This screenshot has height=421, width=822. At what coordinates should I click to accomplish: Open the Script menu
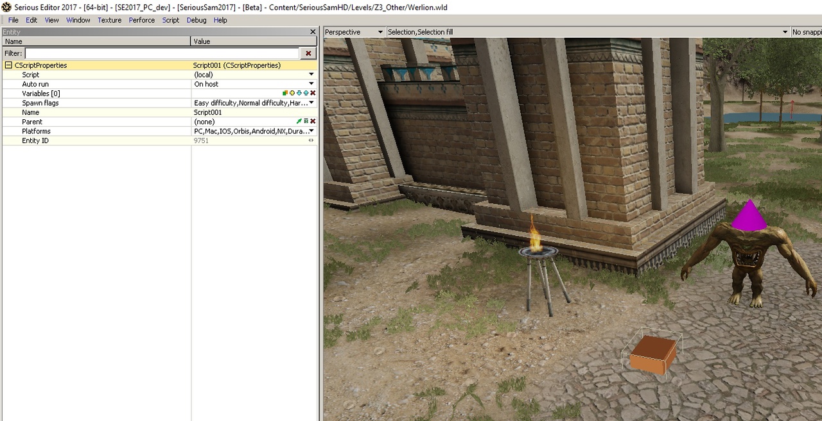coord(171,20)
